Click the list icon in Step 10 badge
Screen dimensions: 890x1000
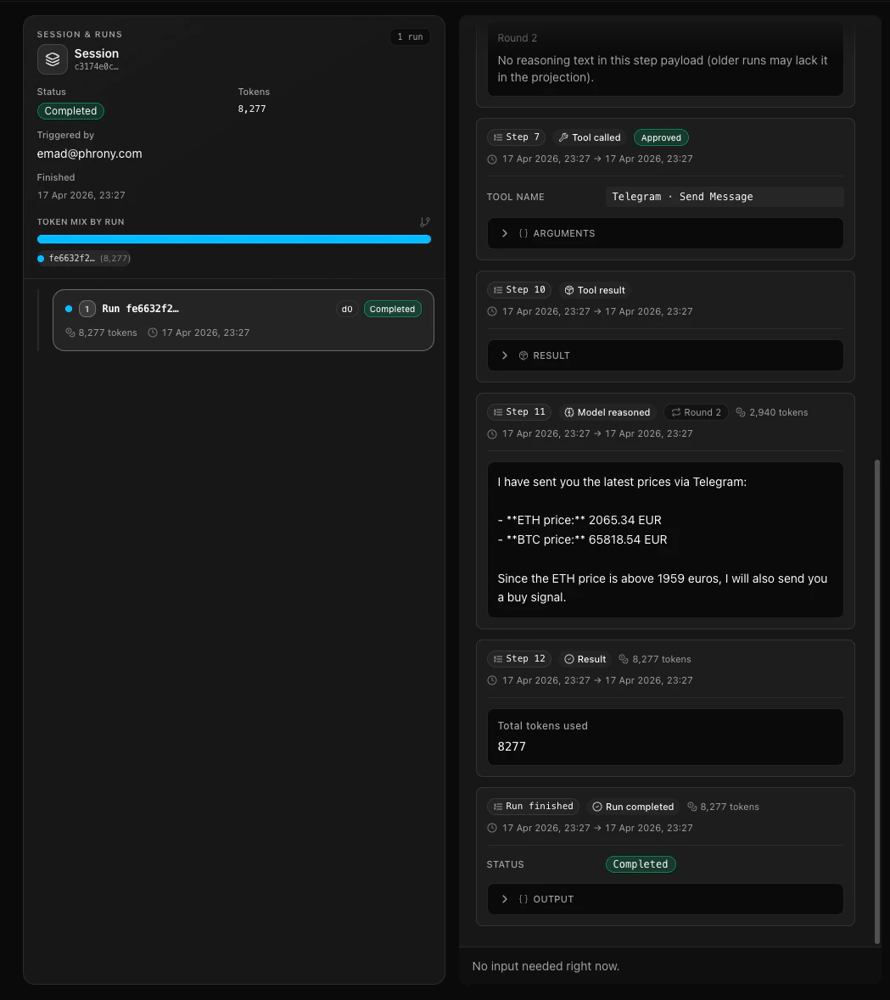tap(498, 290)
